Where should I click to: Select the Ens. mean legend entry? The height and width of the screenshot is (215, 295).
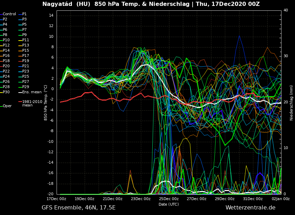click(32, 92)
